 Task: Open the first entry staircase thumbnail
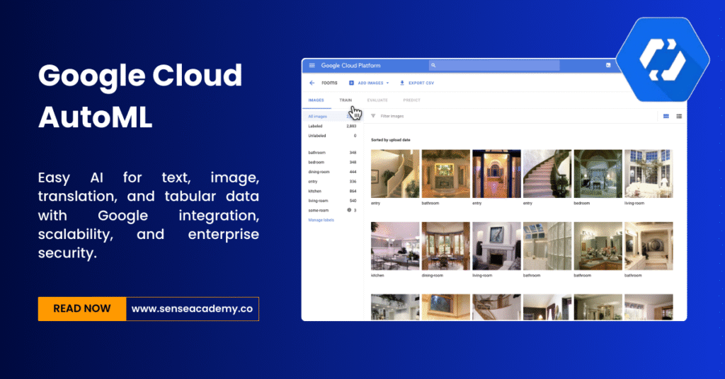point(395,173)
